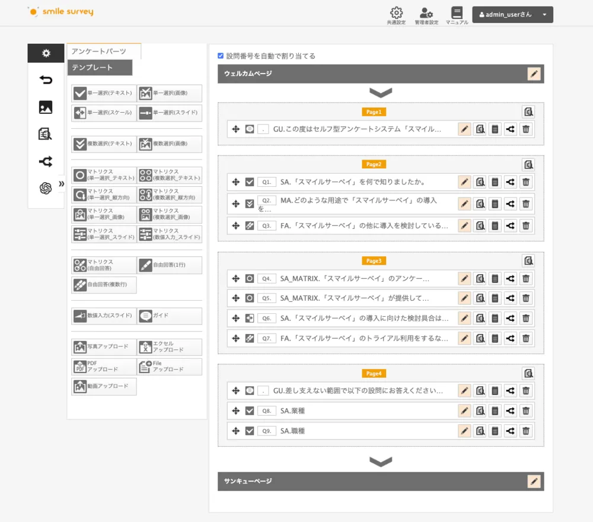Screen dimensions: 593x522
Task: Grab the move handle for Q4 question
Action: coord(235,278)
